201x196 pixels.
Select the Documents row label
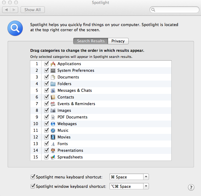tap(68, 77)
